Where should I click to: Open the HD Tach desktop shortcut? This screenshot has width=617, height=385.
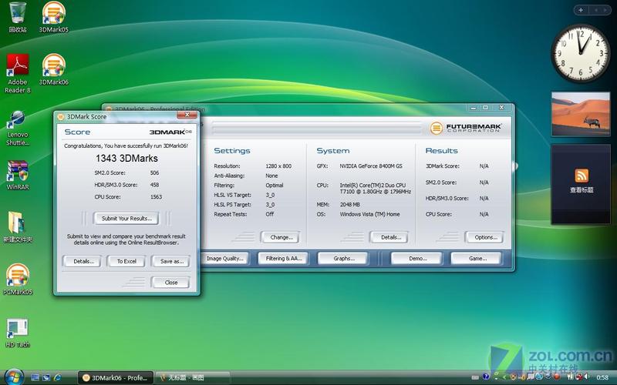coord(18,333)
